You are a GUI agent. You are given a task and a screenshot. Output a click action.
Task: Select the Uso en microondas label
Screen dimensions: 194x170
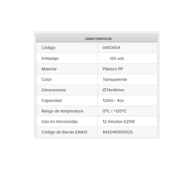(x=60, y=122)
